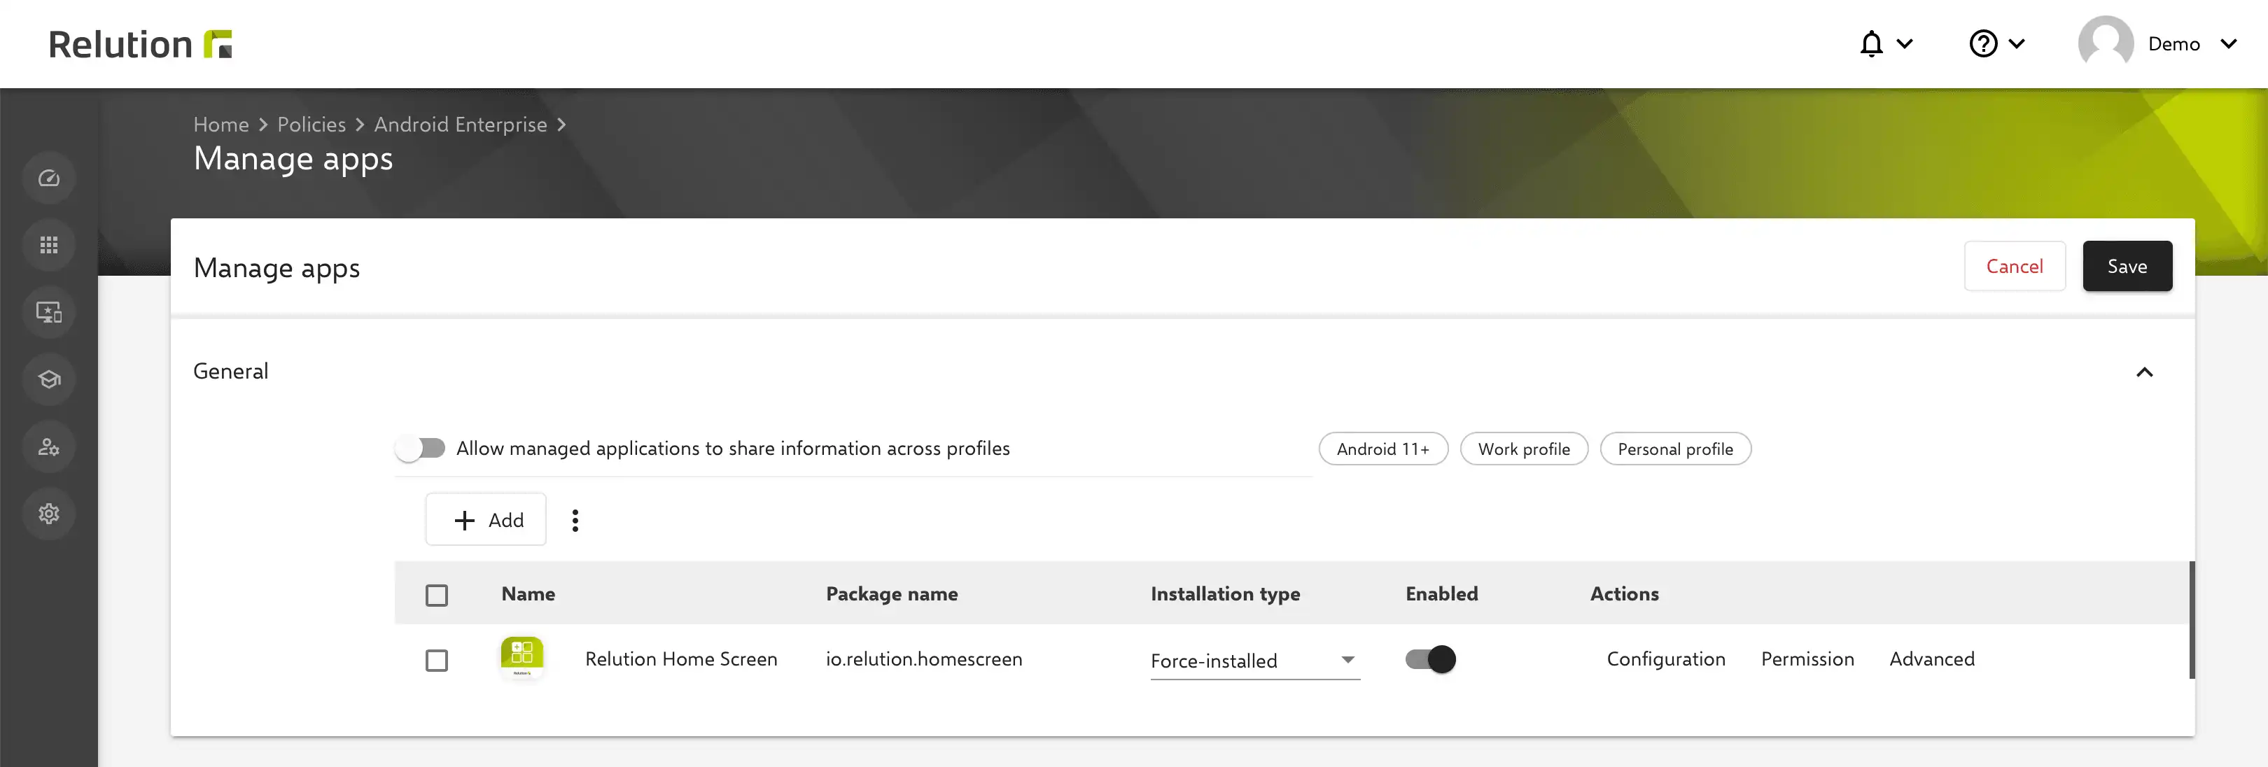This screenshot has height=767, width=2268.
Task: Open Advanced action for Relution Home Screen
Action: point(1932,659)
